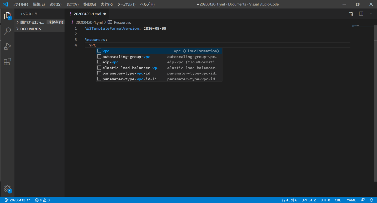Open the Explorer view in activity bar

[7, 16]
